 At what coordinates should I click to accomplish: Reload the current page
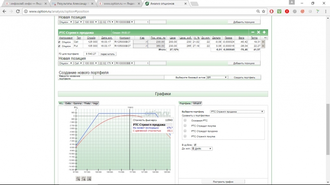[18, 12]
